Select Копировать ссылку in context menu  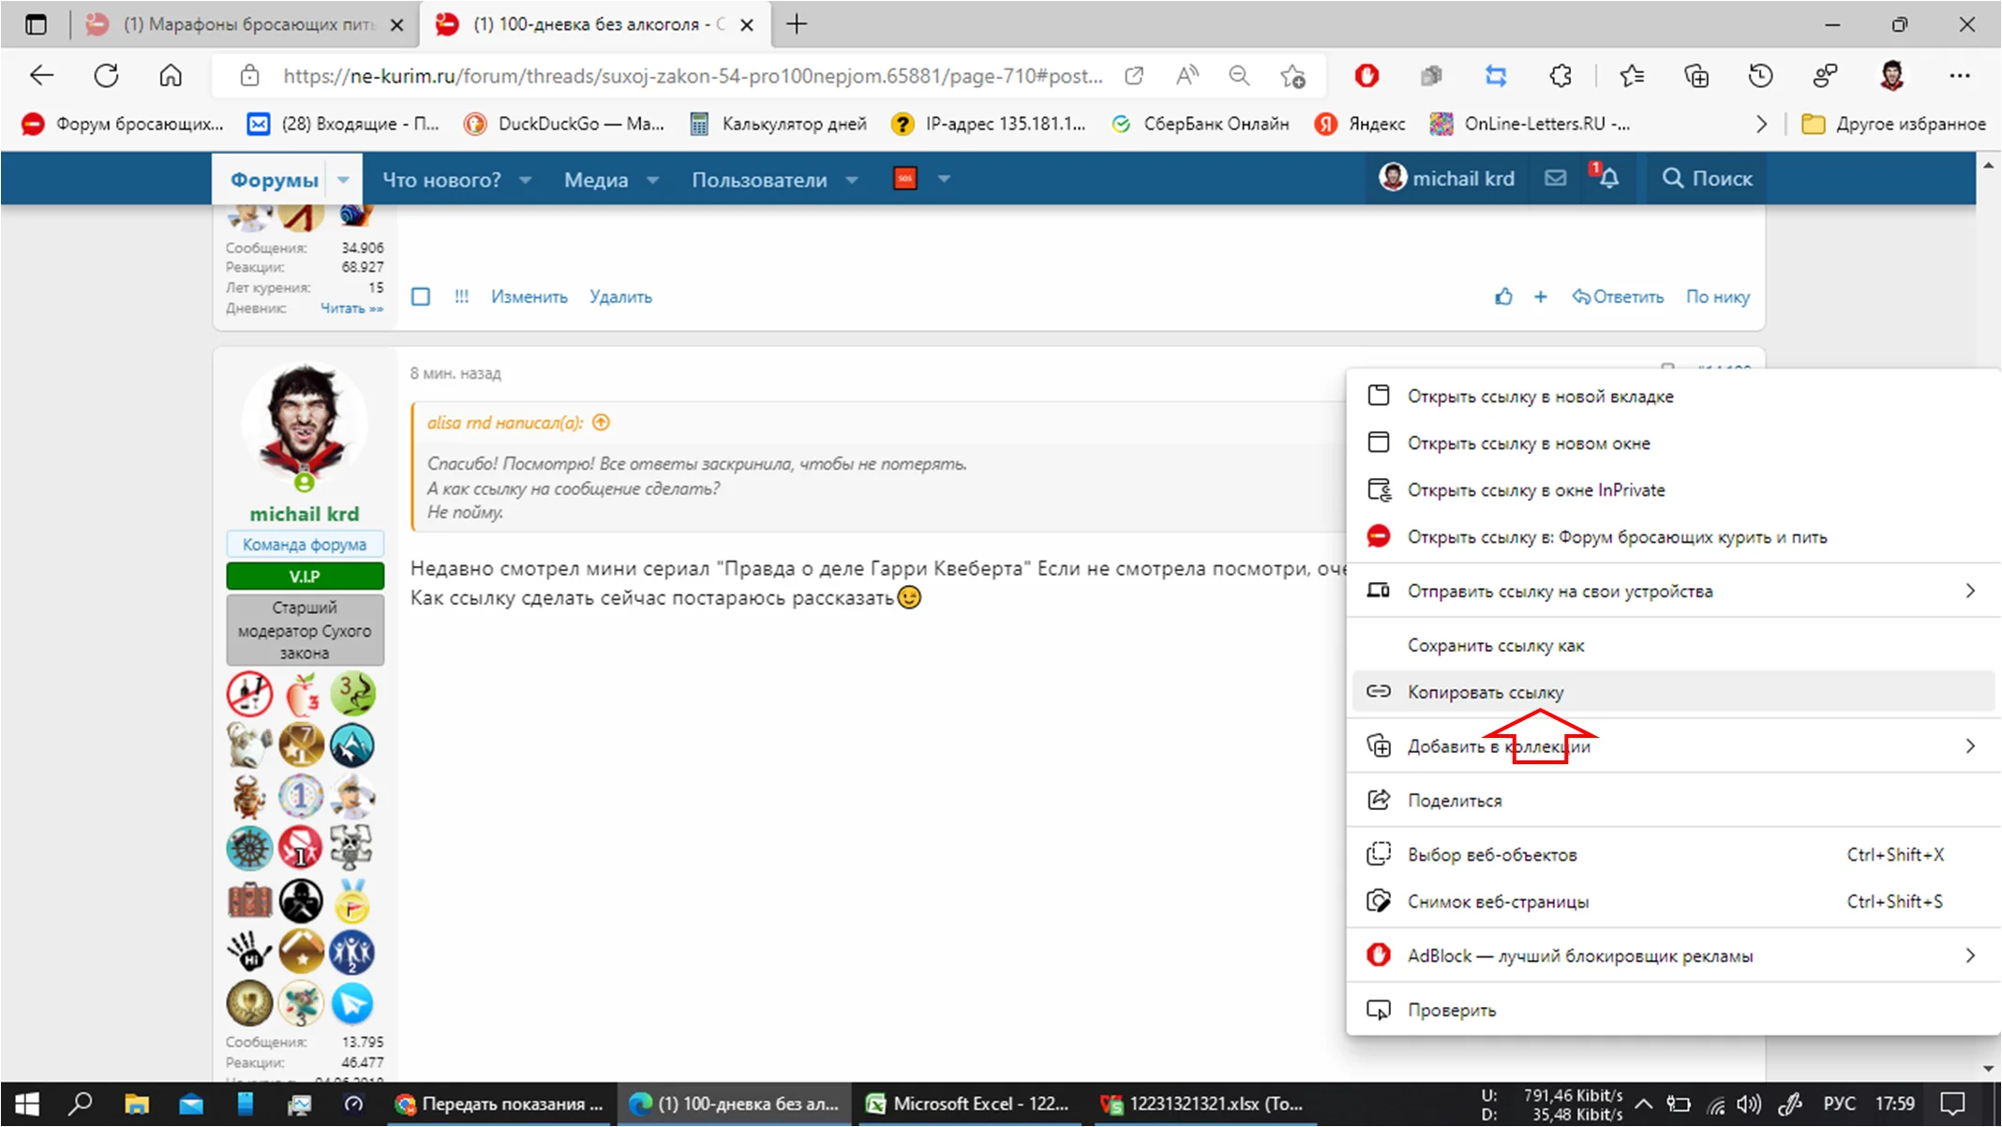(x=1486, y=692)
